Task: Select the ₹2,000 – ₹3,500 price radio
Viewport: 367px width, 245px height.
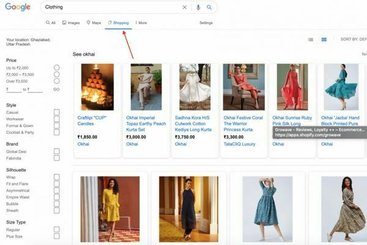Action: tap(57, 74)
